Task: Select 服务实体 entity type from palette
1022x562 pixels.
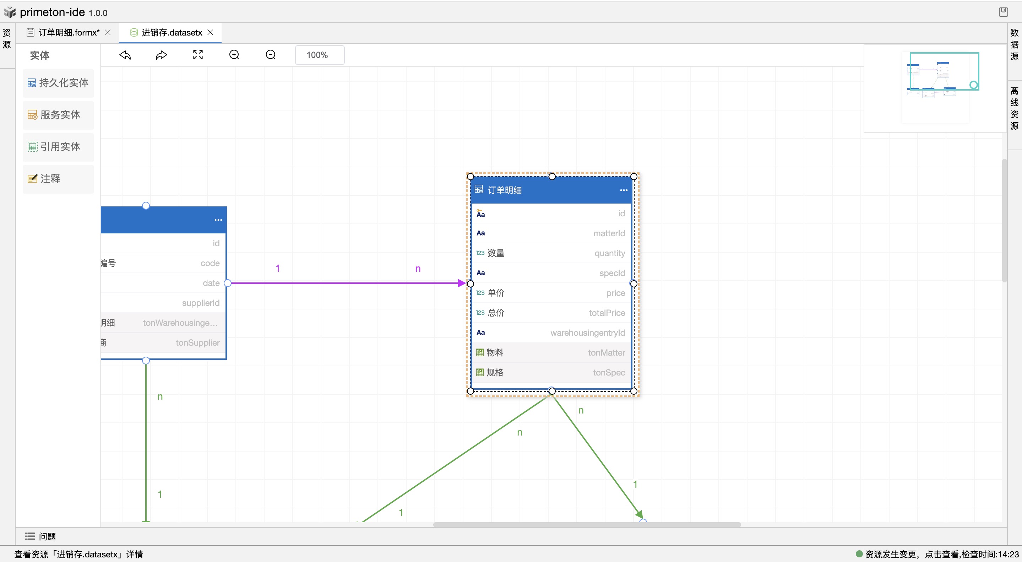Action: [x=58, y=115]
